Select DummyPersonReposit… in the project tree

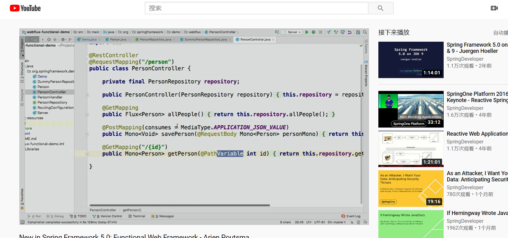tap(53, 82)
